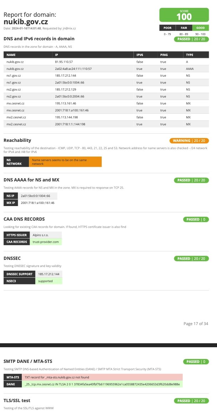Click the PASSED badge next to DNSSEC
This screenshot has height=416, width=217.
click(191, 258)
